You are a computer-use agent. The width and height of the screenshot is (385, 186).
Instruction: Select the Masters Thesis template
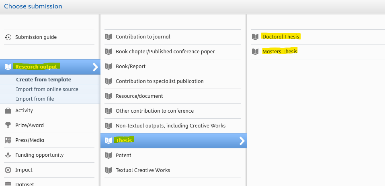pyautogui.click(x=280, y=52)
